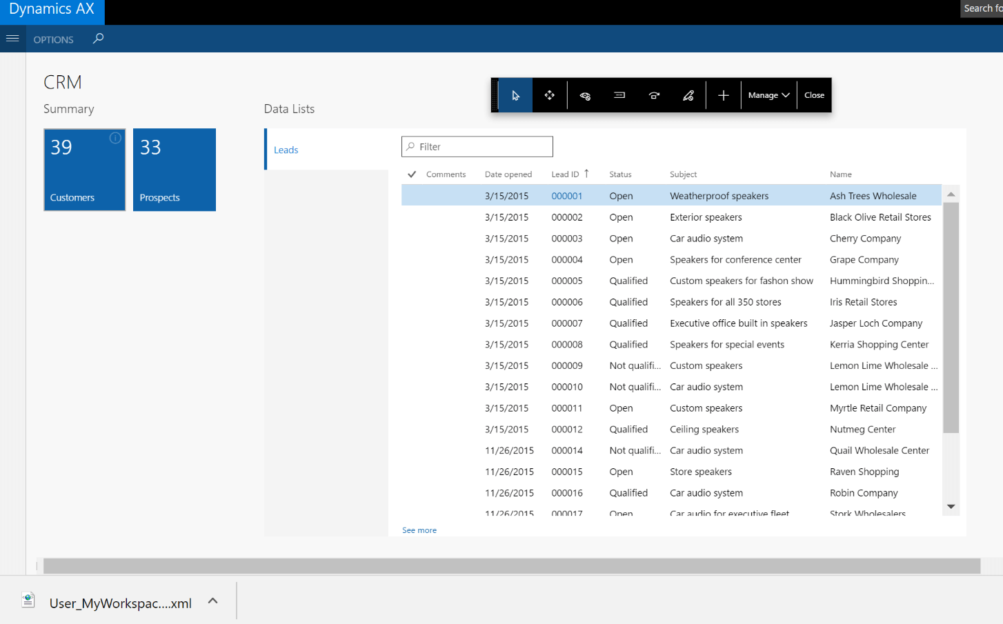Click the Hide tool eye icon
The image size is (1003, 624).
pyautogui.click(x=585, y=95)
